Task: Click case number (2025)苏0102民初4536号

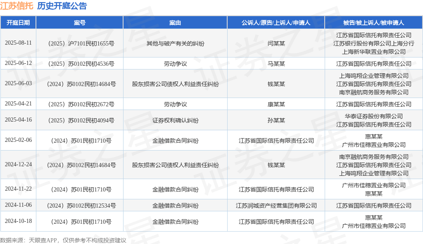Action: [x=80, y=64]
